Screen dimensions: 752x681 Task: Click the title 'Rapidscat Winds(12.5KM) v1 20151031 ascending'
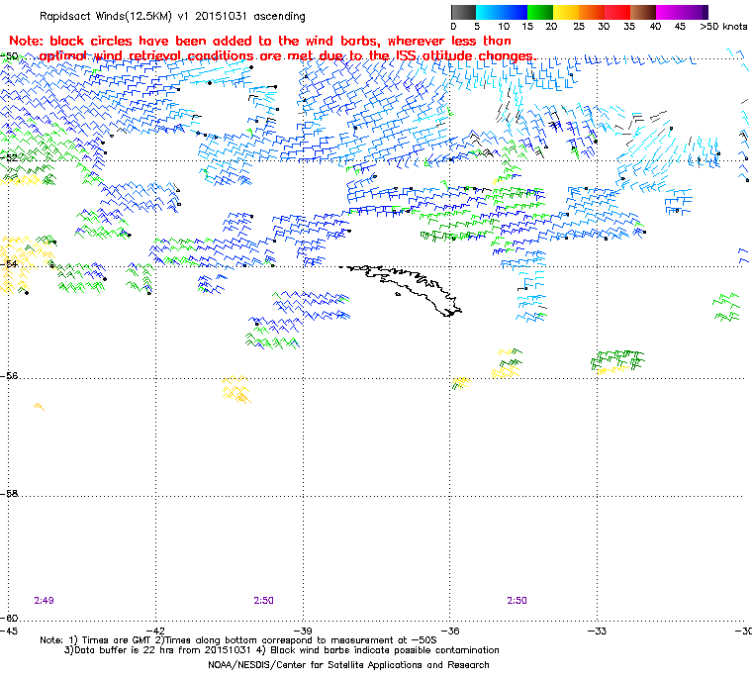[172, 16]
